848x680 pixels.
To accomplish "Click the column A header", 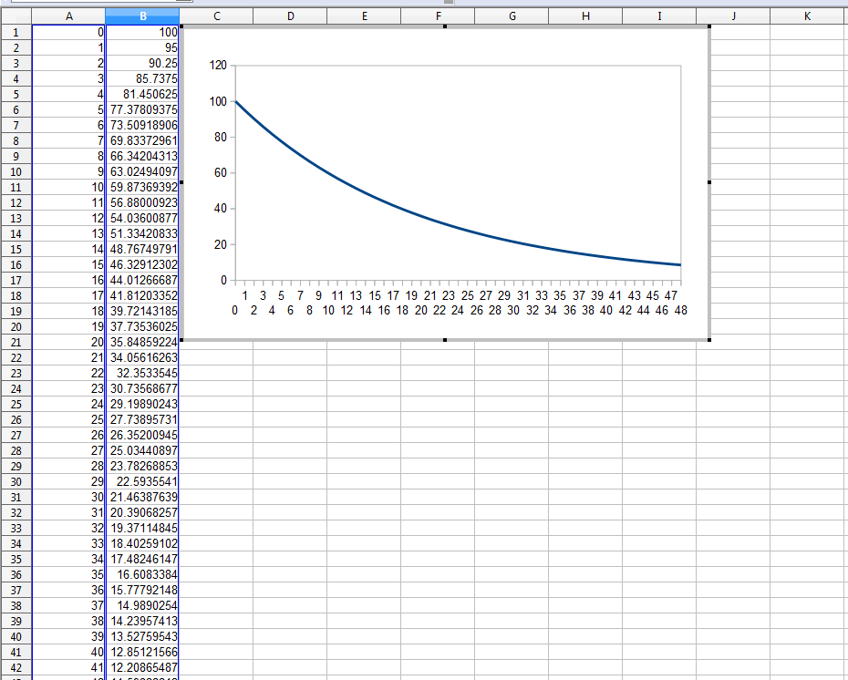I will [x=68, y=16].
